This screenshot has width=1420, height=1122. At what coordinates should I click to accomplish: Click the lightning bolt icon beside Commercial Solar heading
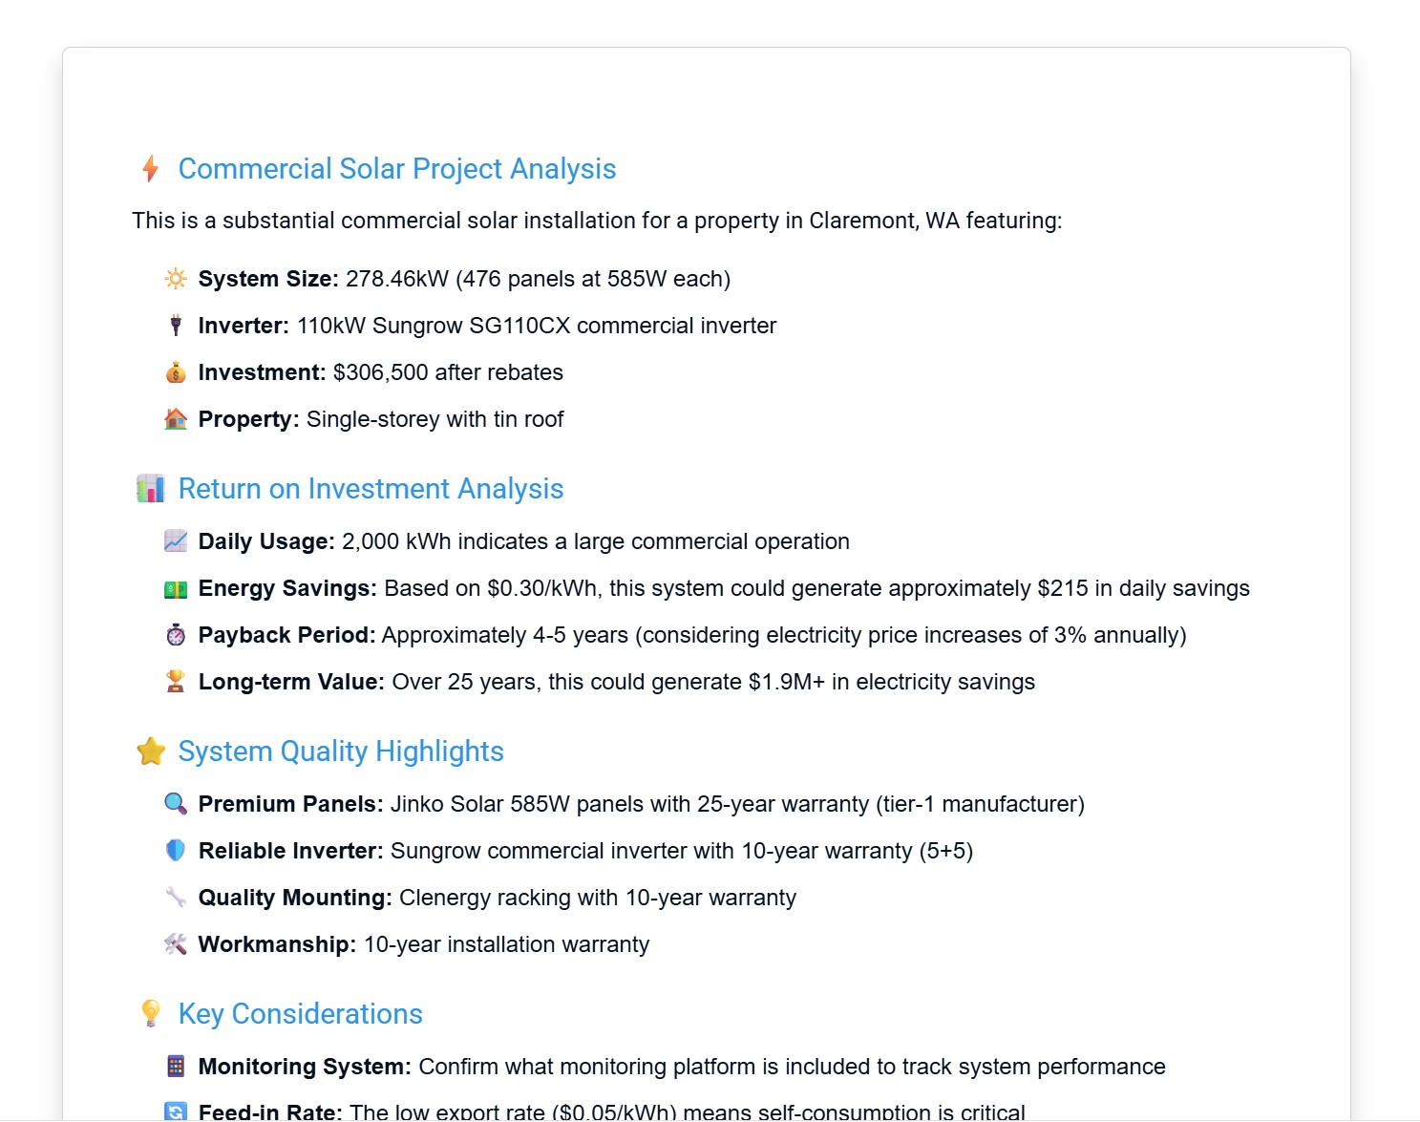tap(150, 169)
